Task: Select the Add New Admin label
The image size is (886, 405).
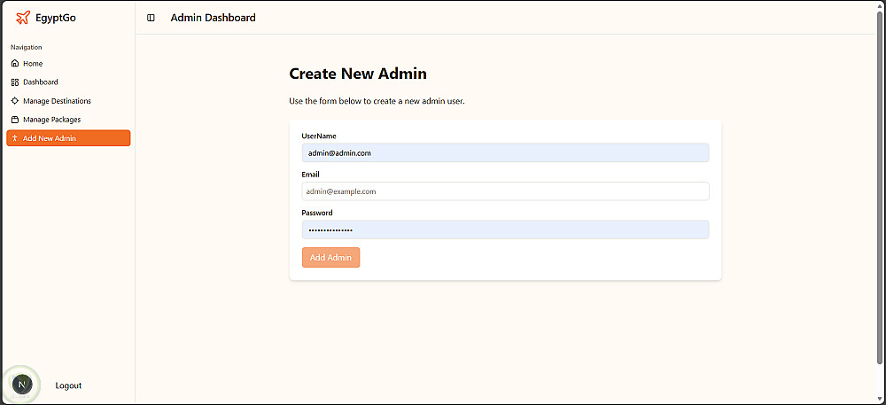Action: [x=50, y=138]
